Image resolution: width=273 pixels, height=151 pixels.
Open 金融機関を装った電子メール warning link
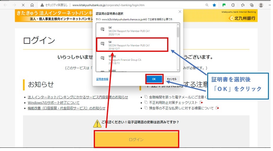[178, 97]
